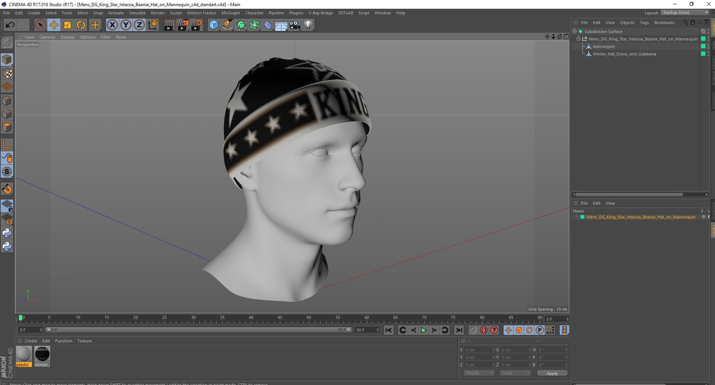
Task: Toggle visibility dots for mannequin
Action: coord(708,46)
